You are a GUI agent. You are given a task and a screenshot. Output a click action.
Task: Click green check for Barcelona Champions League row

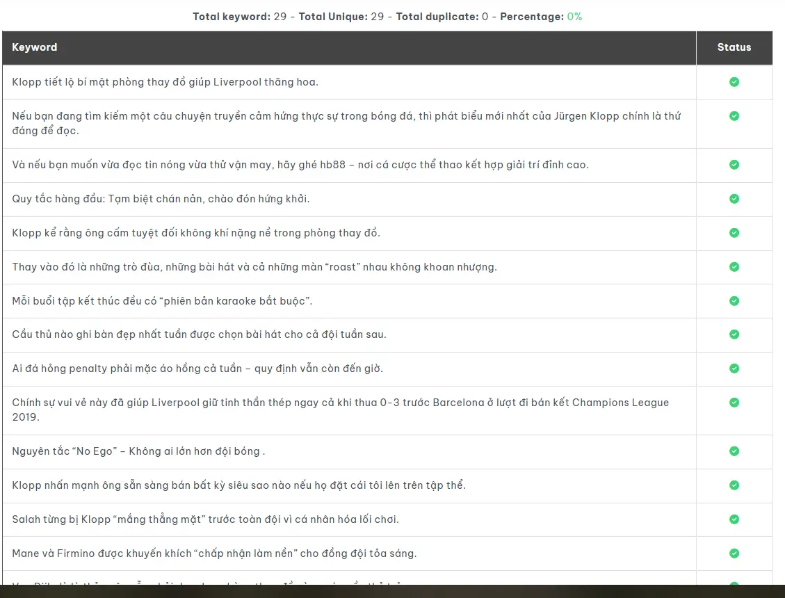(734, 403)
